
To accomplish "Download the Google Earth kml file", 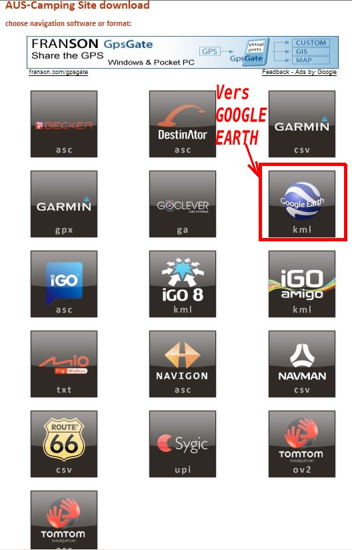I will [302, 204].
